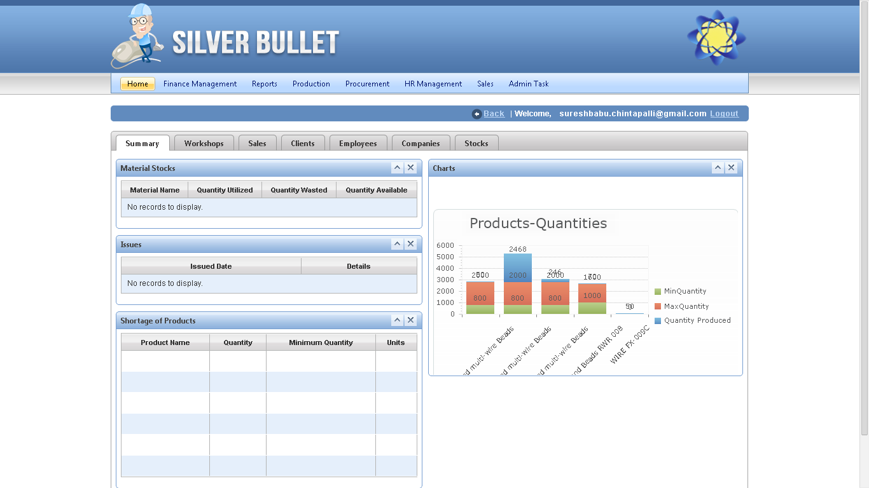This screenshot has width=869, height=488.
Task: Switch to the Stocks tab
Action: [x=476, y=143]
